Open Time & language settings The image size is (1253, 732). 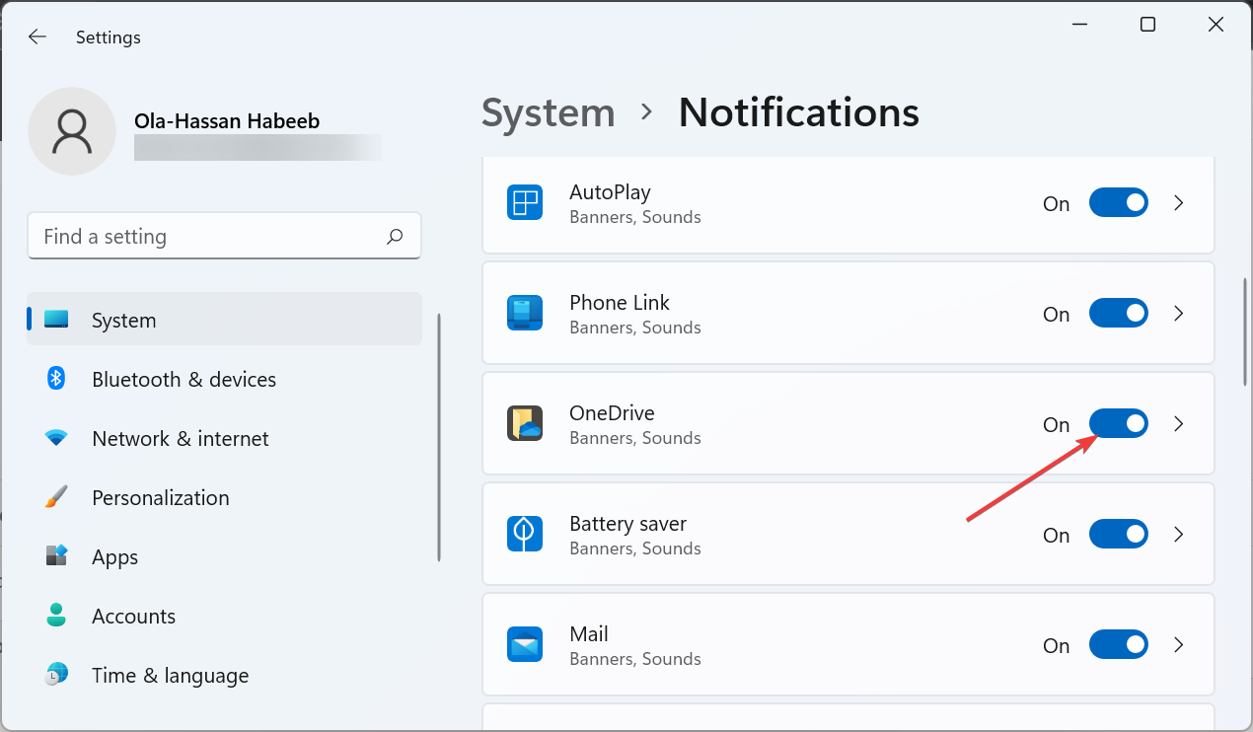[224, 675]
